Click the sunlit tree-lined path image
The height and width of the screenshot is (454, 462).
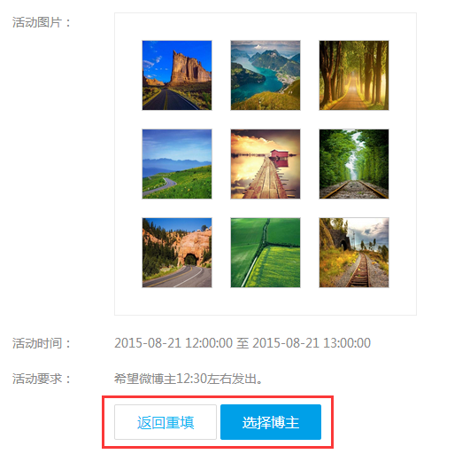[354, 75]
